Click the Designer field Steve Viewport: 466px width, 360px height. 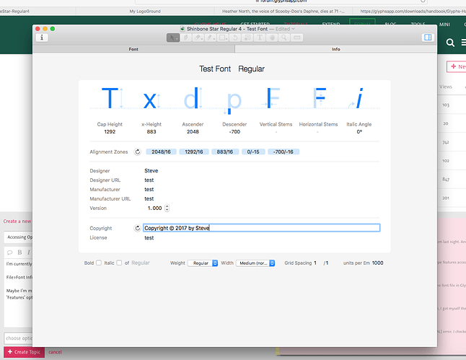click(x=151, y=171)
